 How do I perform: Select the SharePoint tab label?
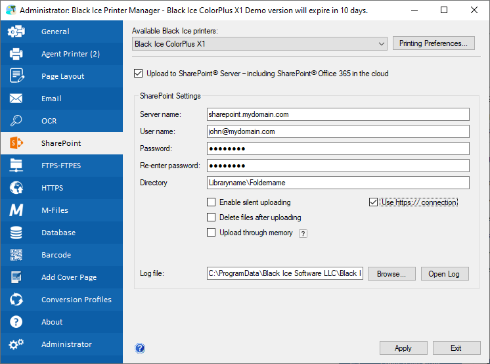tap(61, 143)
